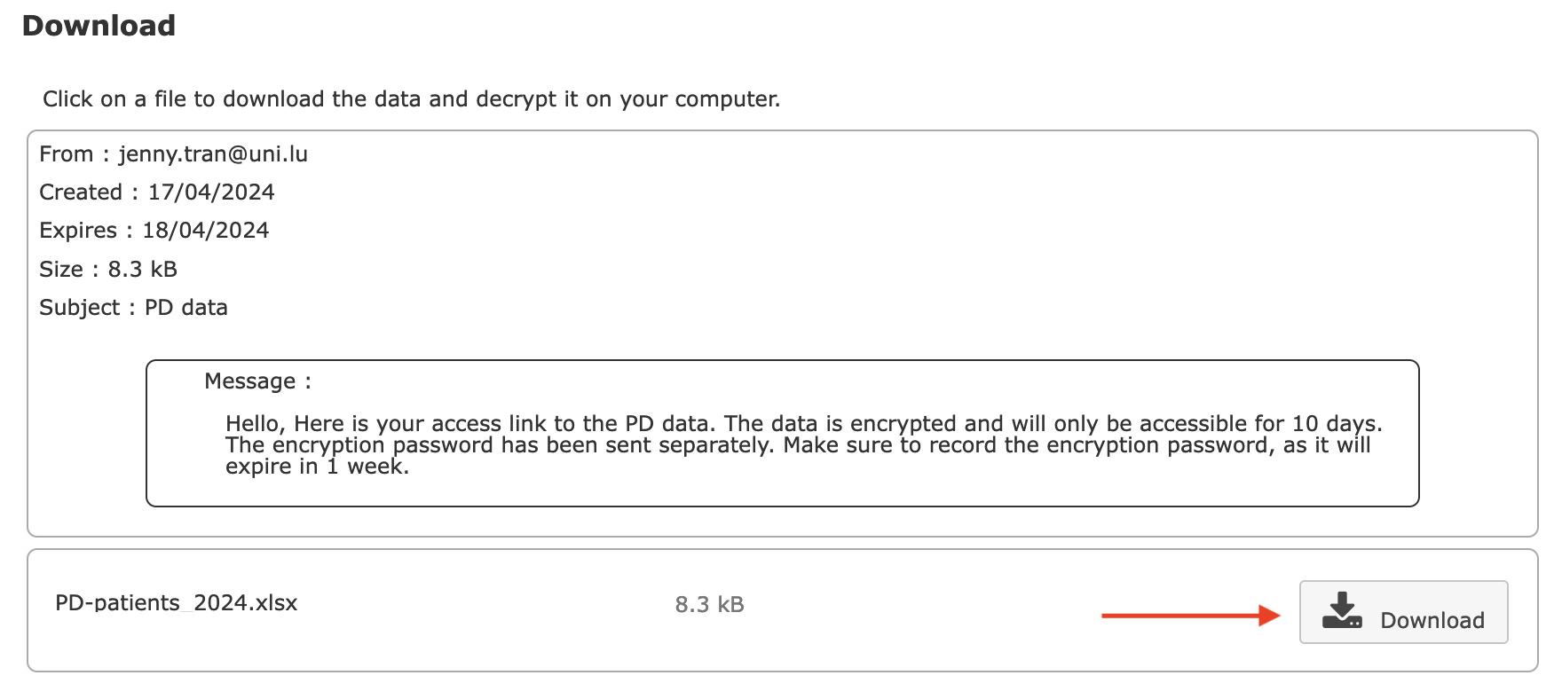Click the Subject field label
The image size is (1562, 699).
80,308
